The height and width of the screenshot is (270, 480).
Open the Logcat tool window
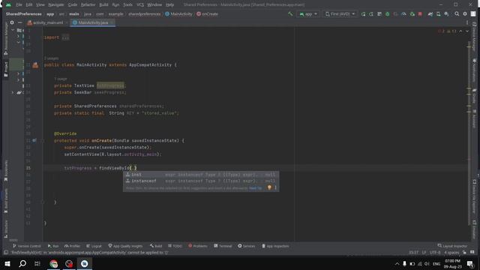coord(94,246)
